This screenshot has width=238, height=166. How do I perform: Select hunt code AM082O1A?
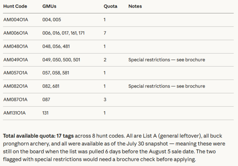coord(16,86)
